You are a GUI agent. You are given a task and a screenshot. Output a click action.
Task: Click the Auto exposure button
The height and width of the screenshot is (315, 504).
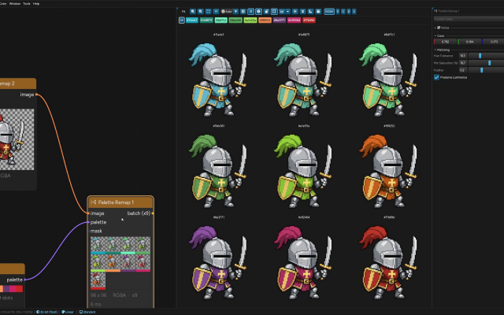point(227,12)
